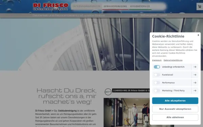Click the Alle akzeptieren button

coord(175,101)
